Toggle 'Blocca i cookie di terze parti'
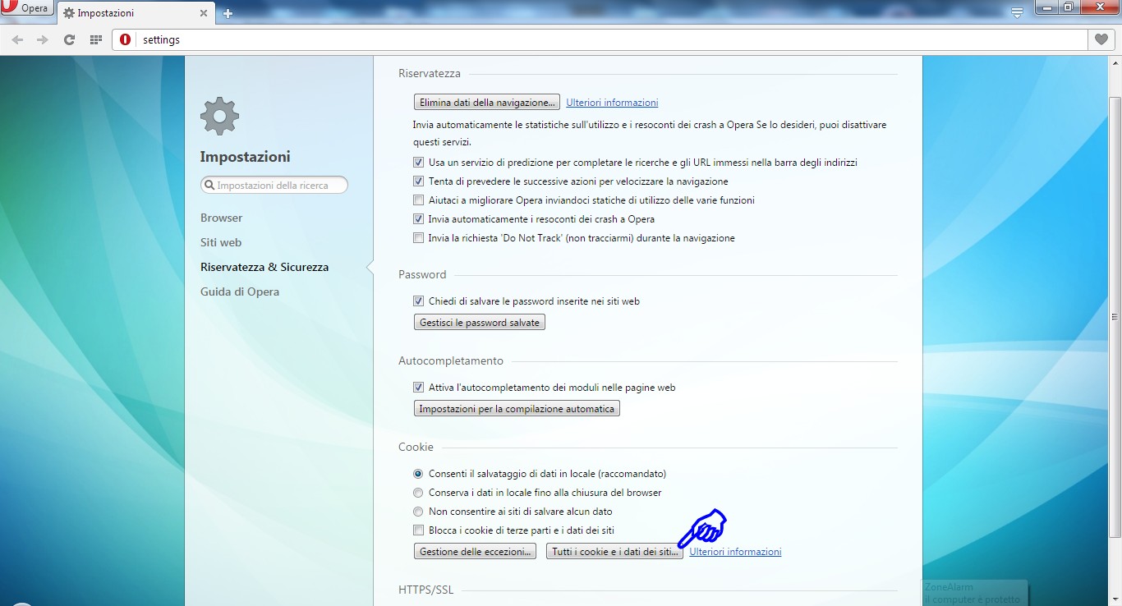 point(418,530)
